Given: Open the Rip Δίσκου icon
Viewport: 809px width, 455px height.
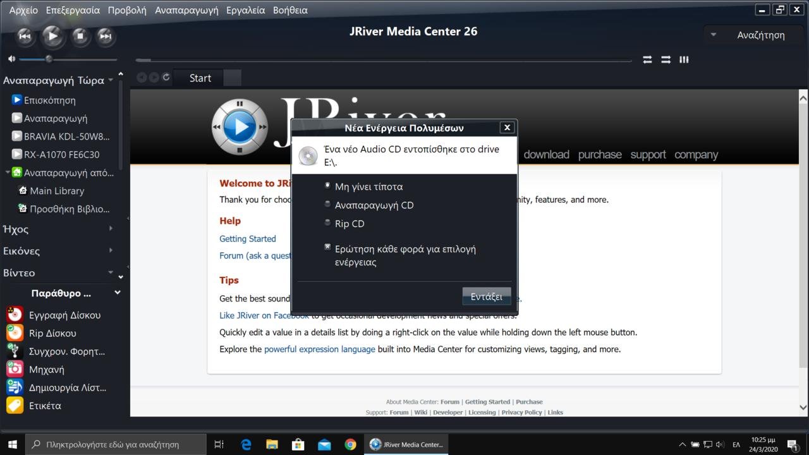Looking at the screenshot, I should pos(15,333).
